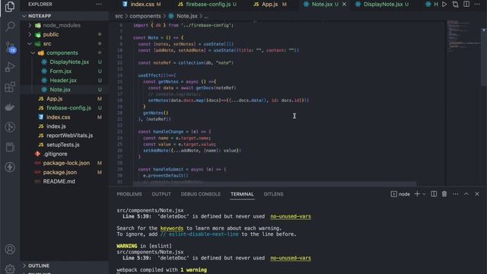This screenshot has height=274, width=487.
Task: Expand the public folder
Action: (65, 34)
